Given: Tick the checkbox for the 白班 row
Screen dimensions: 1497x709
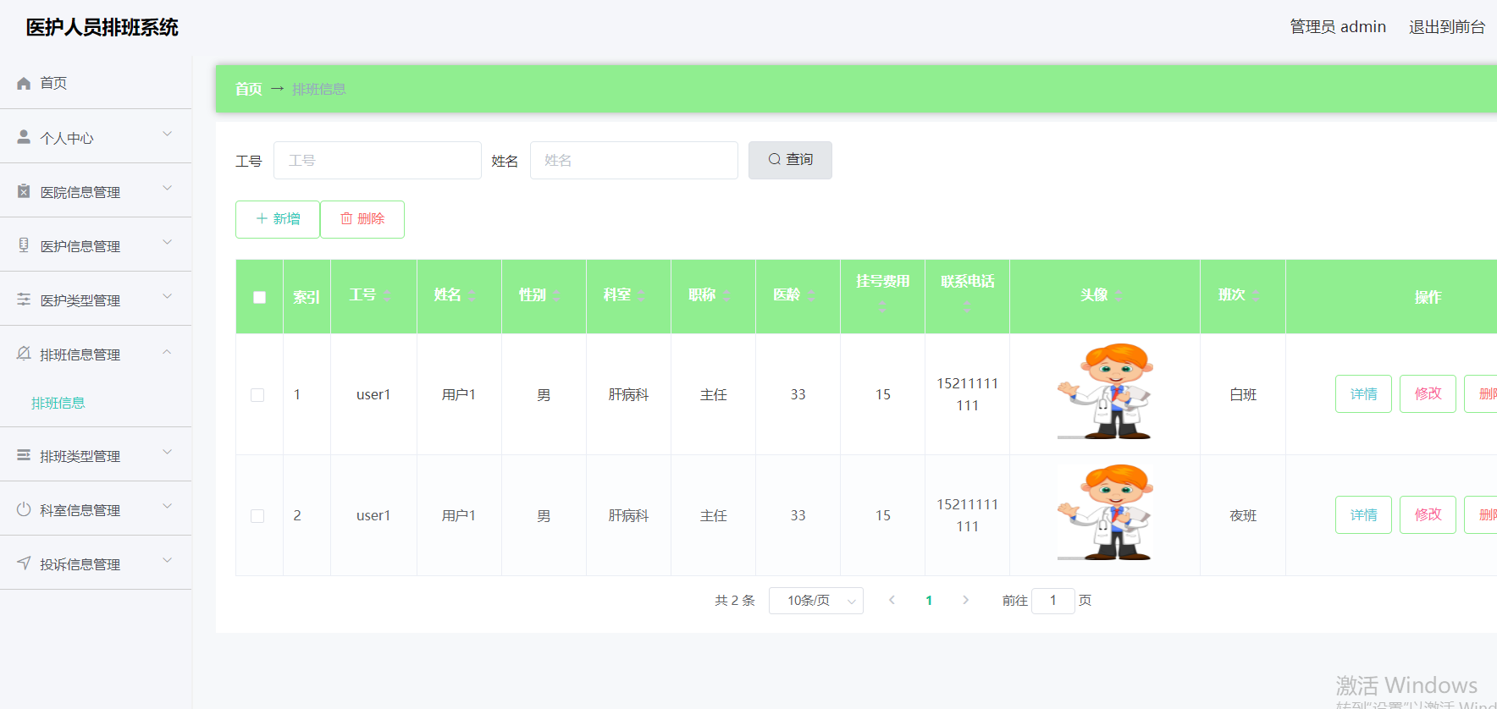Looking at the screenshot, I should 257,395.
